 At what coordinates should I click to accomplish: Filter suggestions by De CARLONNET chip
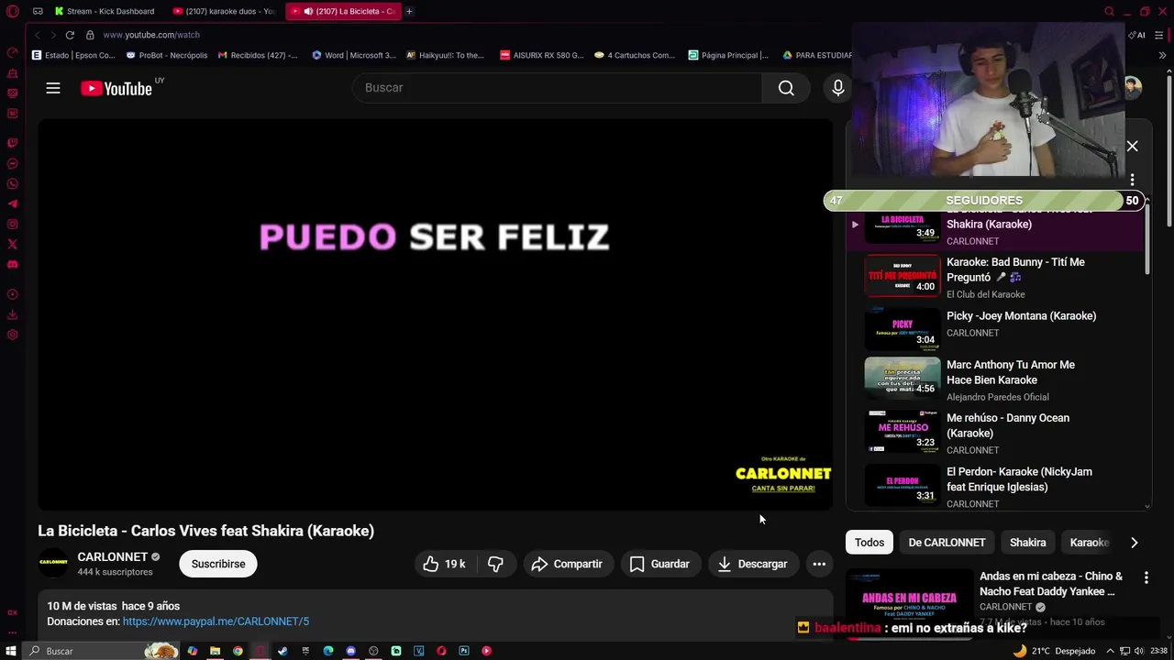tap(947, 543)
